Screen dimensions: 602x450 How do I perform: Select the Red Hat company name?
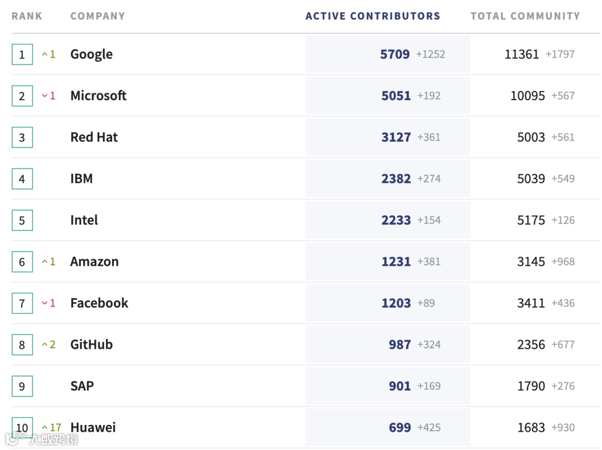click(94, 137)
